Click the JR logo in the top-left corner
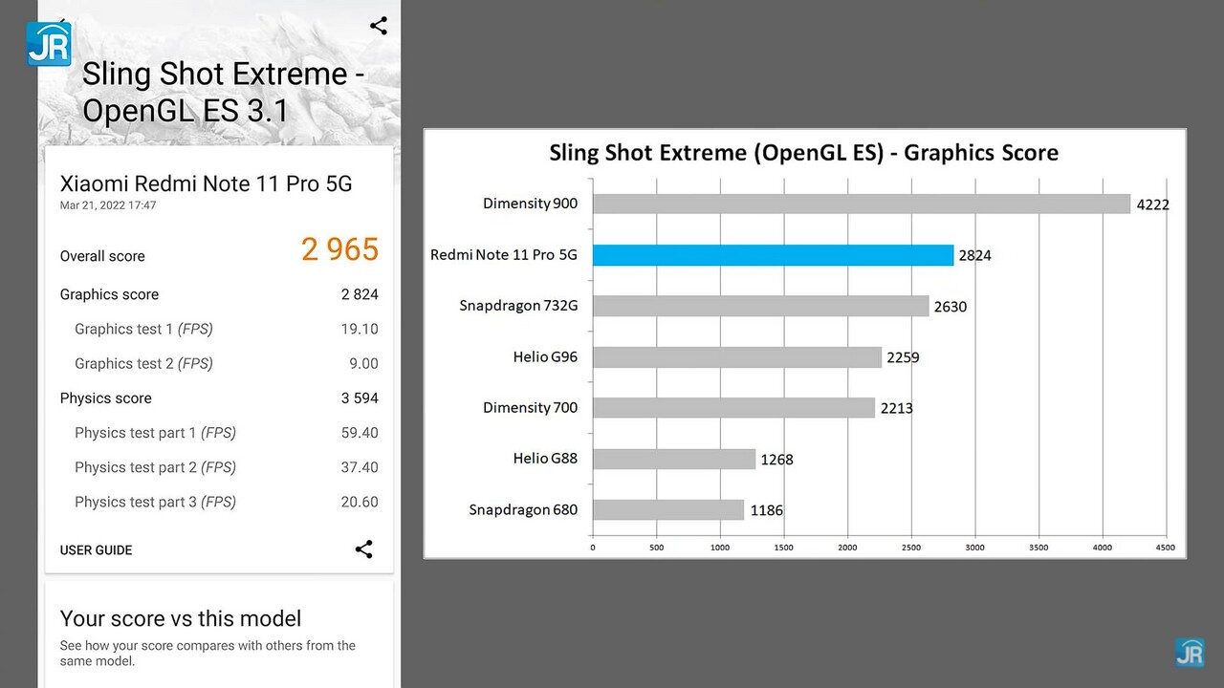Image resolution: width=1224 pixels, height=688 pixels. pyautogui.click(x=48, y=43)
